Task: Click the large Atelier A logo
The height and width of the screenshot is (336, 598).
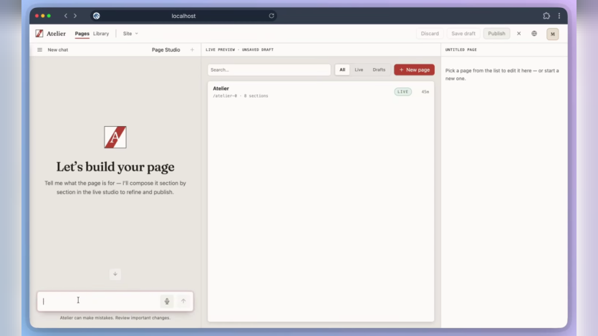Action: (115, 137)
